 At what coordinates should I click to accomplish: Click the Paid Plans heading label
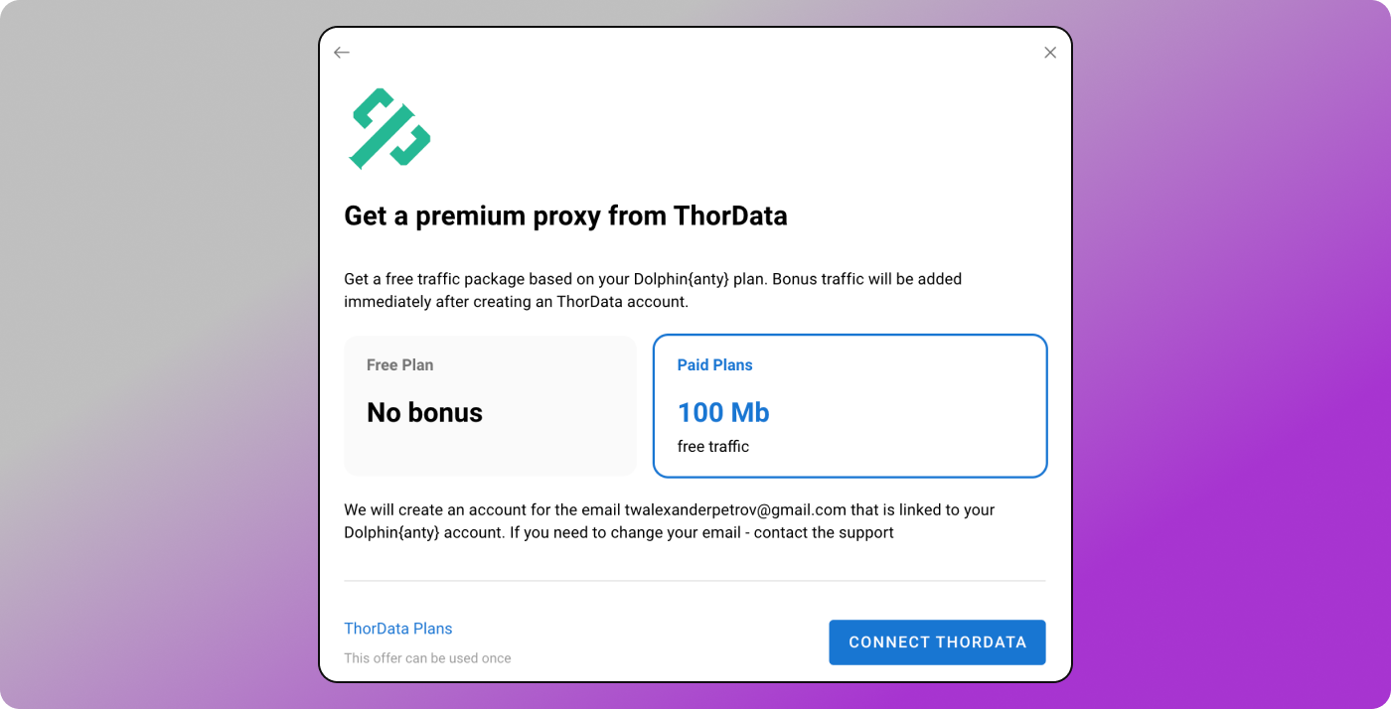coord(714,364)
